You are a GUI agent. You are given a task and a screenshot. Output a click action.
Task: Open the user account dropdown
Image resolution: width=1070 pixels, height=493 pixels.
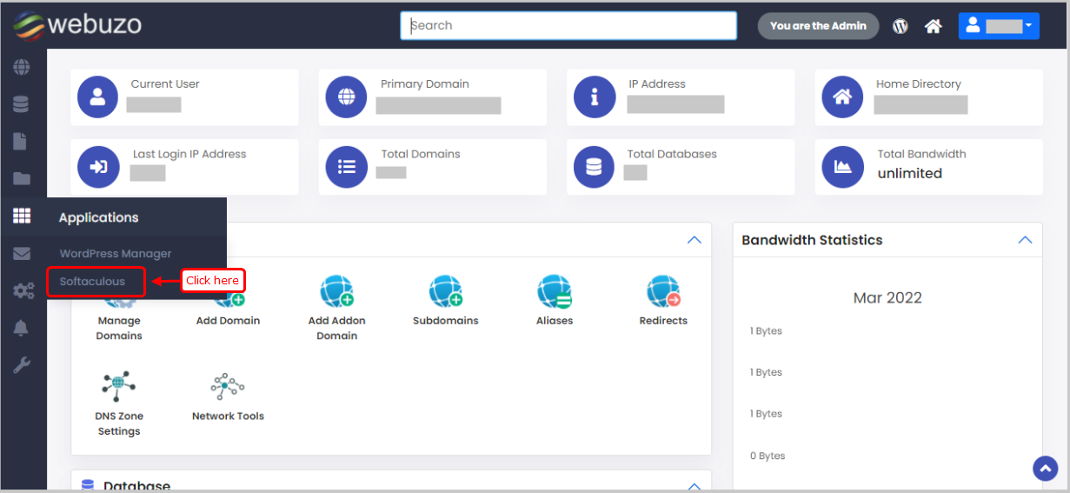tap(999, 26)
